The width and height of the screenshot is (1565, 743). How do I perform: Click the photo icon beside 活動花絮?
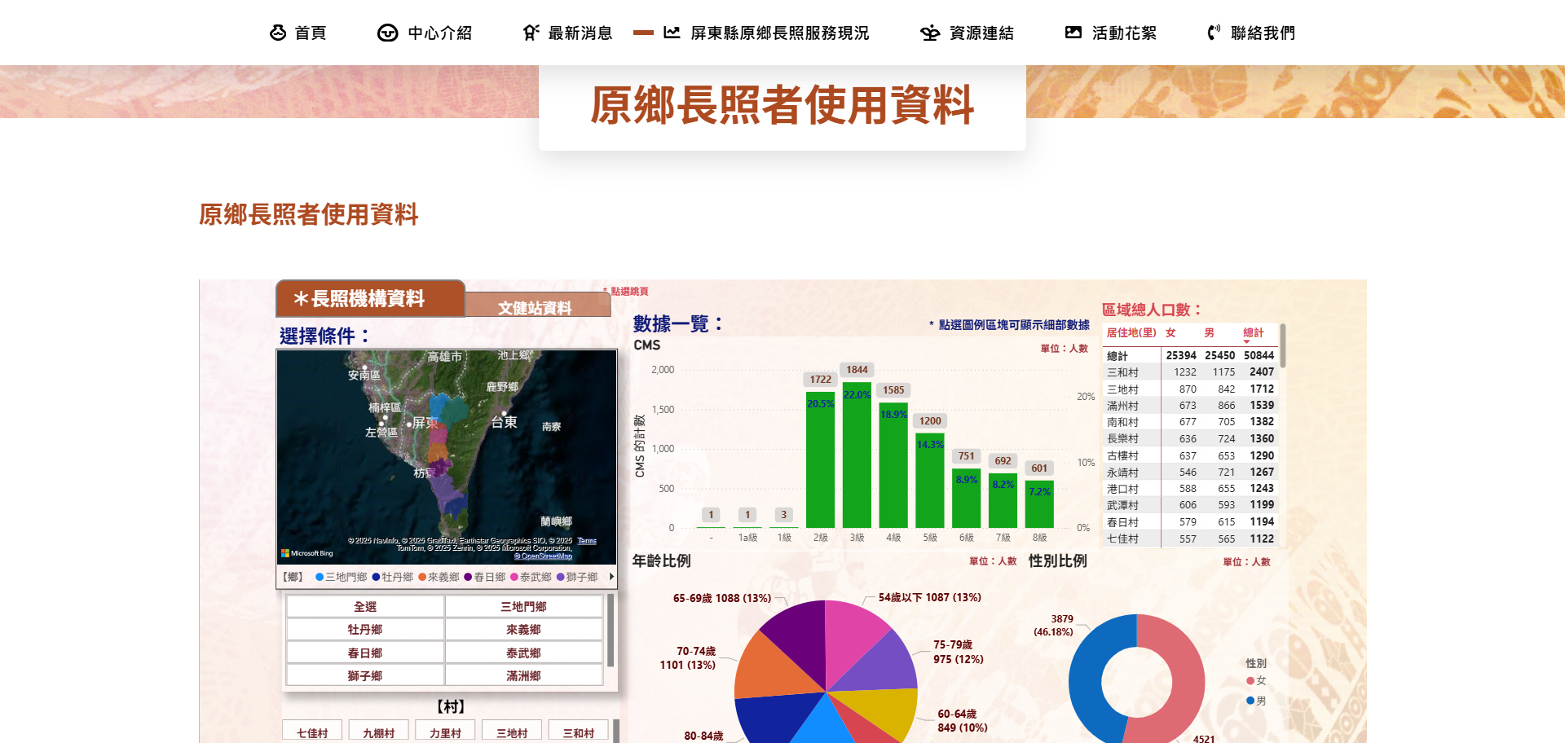click(1073, 33)
